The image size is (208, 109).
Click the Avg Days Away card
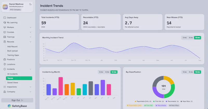pos(143,22)
